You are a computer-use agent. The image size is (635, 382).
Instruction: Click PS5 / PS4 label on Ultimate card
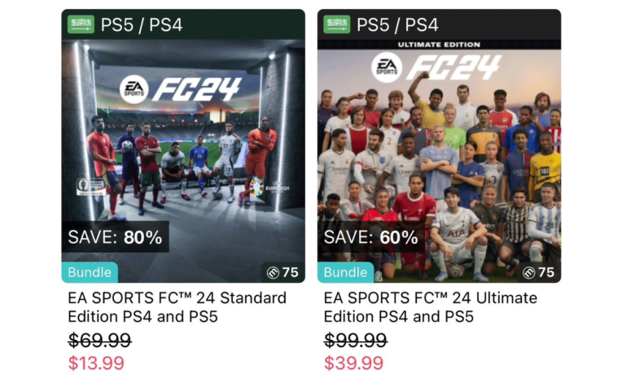397,25
